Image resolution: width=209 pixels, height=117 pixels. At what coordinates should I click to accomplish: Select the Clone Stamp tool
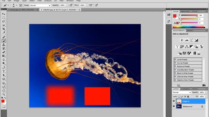pyautogui.click(x=4, y=45)
